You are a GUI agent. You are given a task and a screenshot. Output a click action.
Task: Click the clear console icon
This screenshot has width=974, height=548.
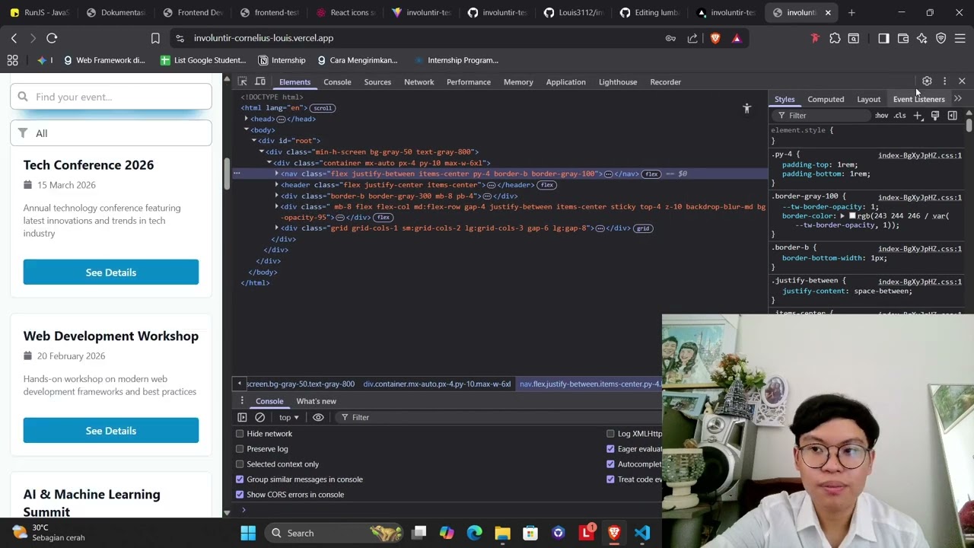tap(259, 417)
